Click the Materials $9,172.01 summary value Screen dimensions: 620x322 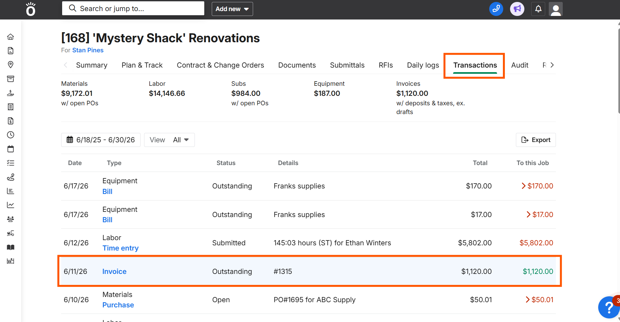77,93
